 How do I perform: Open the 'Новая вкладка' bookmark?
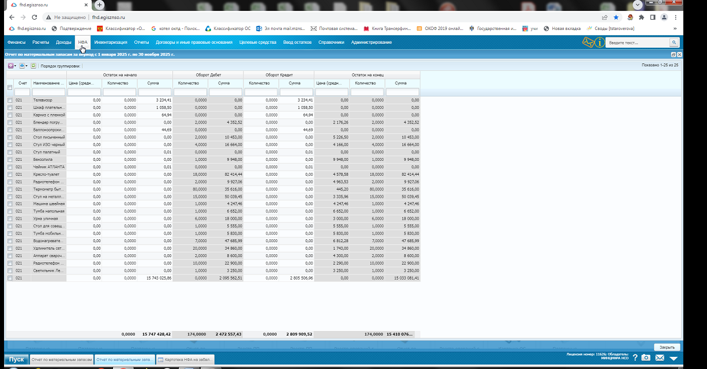(x=562, y=28)
